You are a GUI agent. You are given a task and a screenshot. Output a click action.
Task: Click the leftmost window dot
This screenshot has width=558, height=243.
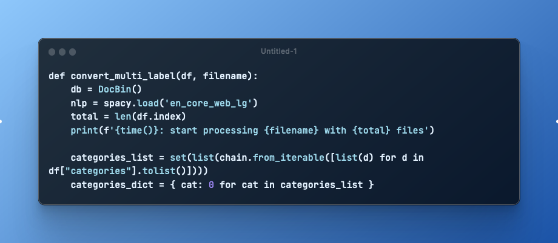(x=52, y=52)
